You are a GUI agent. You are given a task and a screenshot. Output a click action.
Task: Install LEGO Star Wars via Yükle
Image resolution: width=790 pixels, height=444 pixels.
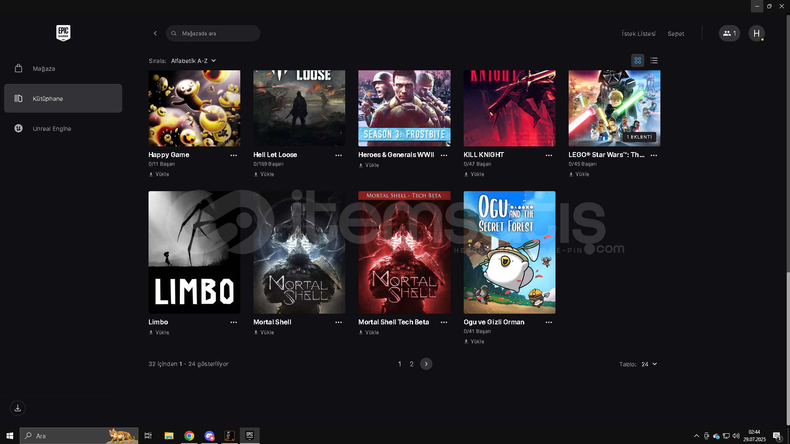(x=579, y=174)
